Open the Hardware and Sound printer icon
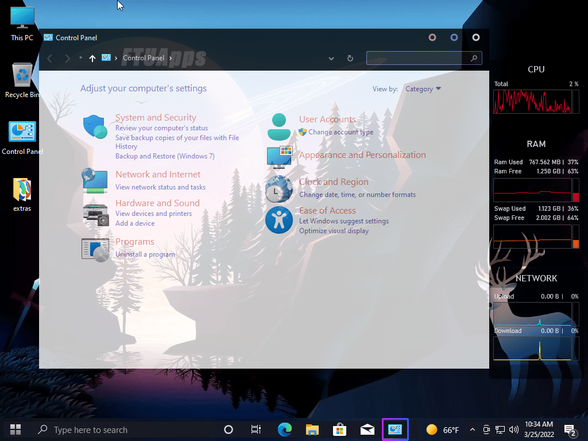This screenshot has width=588, height=441. point(95,215)
